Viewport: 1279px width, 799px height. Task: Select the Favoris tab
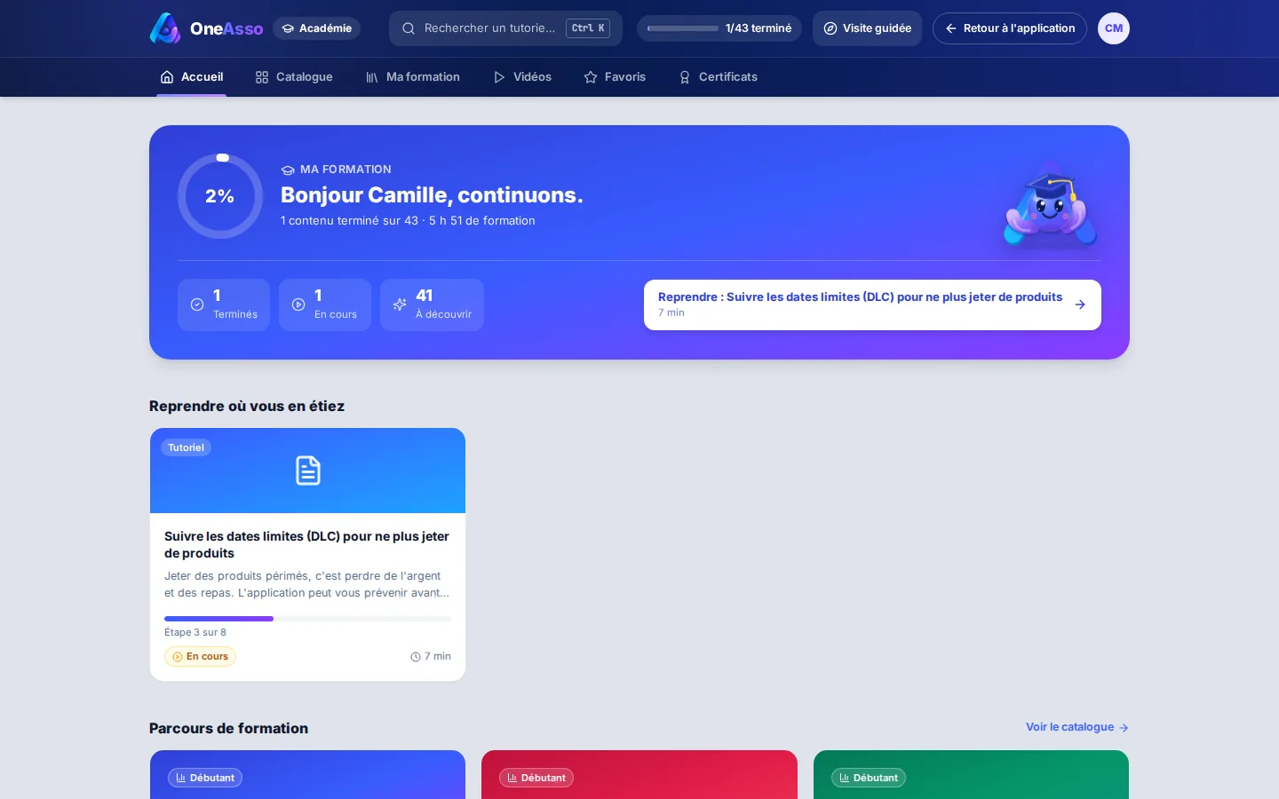615,77
